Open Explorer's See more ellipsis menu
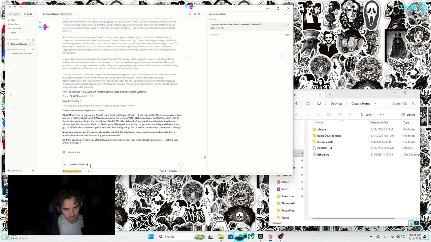Viewport: 431px width, 242px height. [382, 115]
